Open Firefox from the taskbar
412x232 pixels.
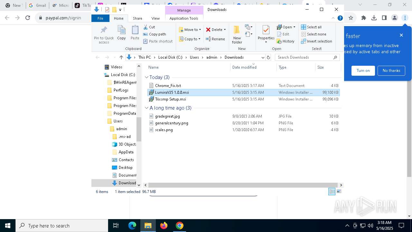pyautogui.click(x=164, y=226)
